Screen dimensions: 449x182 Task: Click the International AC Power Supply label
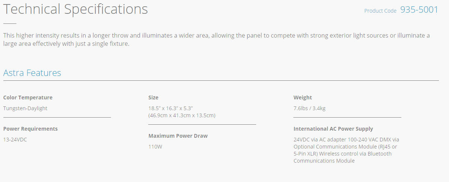coord(333,129)
